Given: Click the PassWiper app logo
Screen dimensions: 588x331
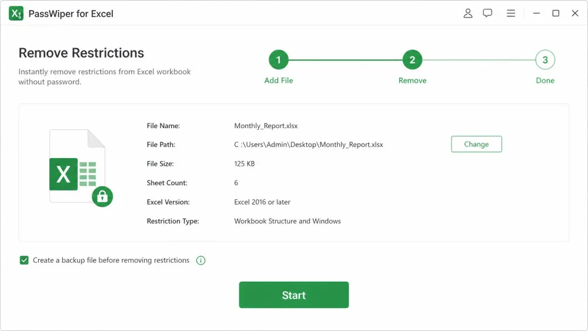Looking at the screenshot, I should pyautogui.click(x=16, y=14).
